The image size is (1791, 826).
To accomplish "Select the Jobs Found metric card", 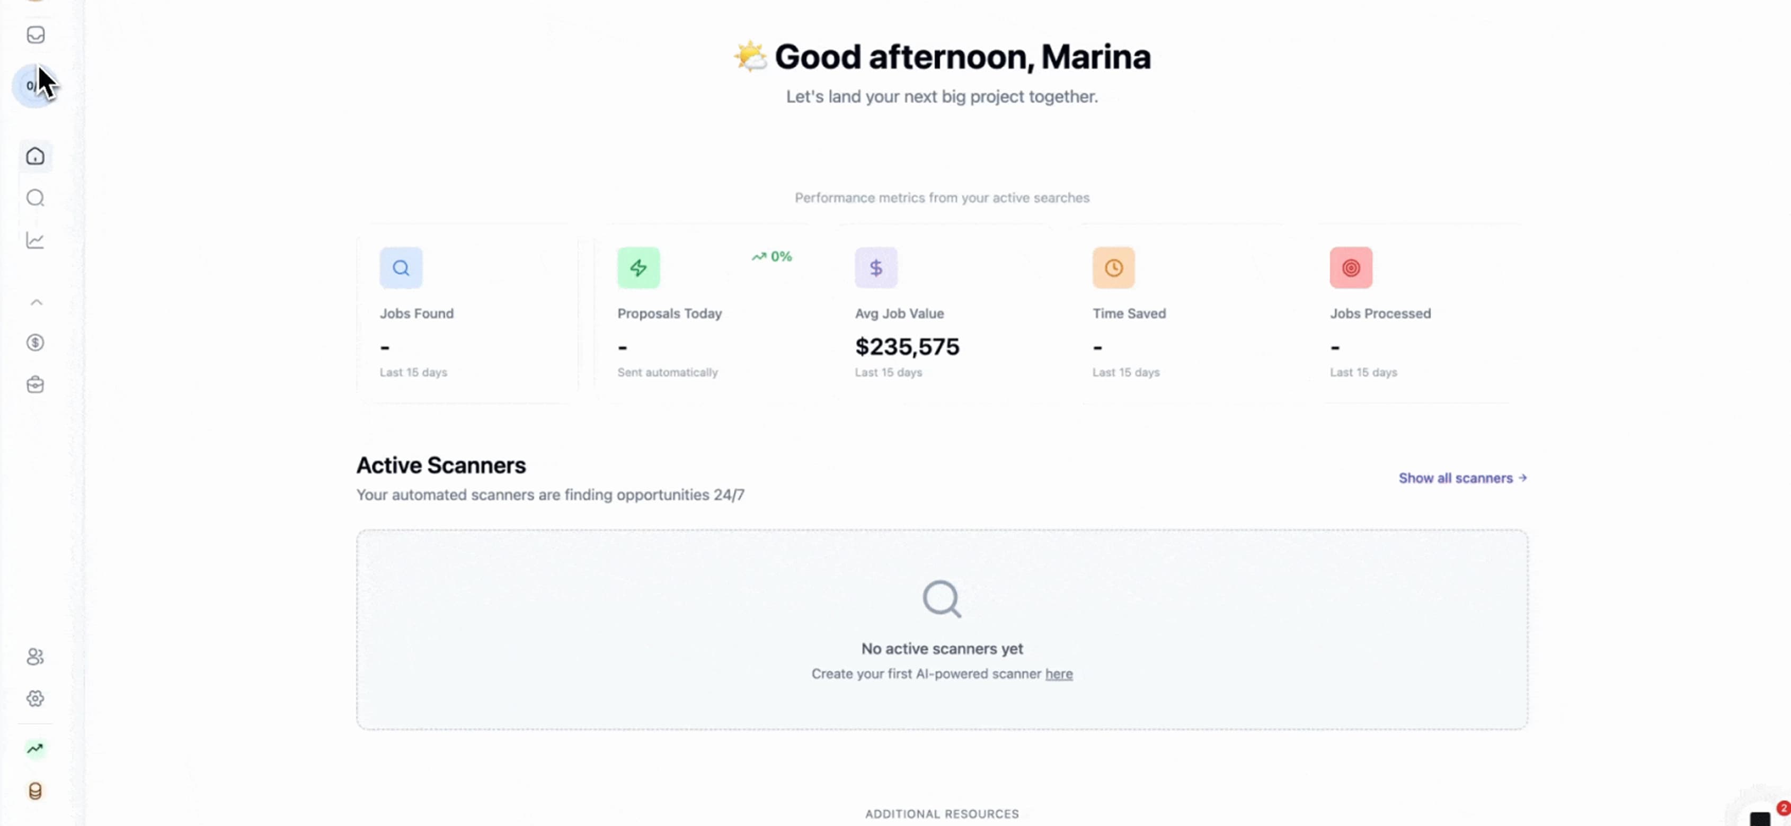I will (x=467, y=320).
